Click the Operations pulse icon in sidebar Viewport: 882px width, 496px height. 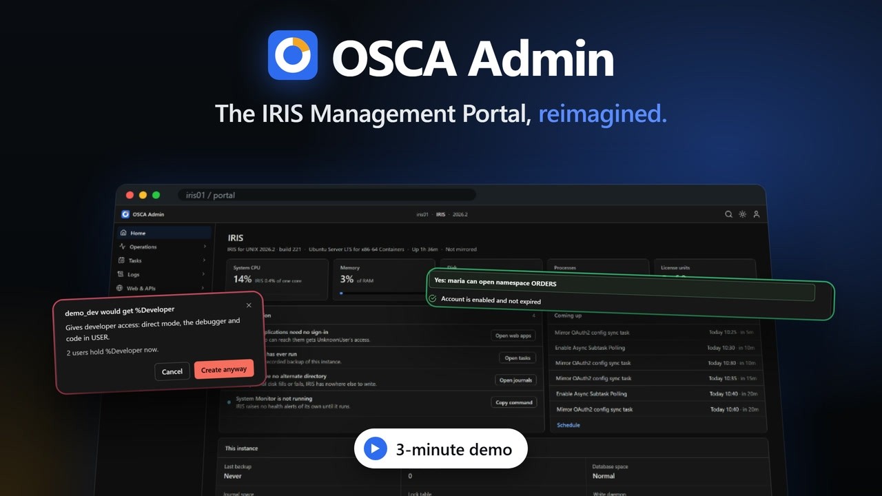pyautogui.click(x=123, y=247)
